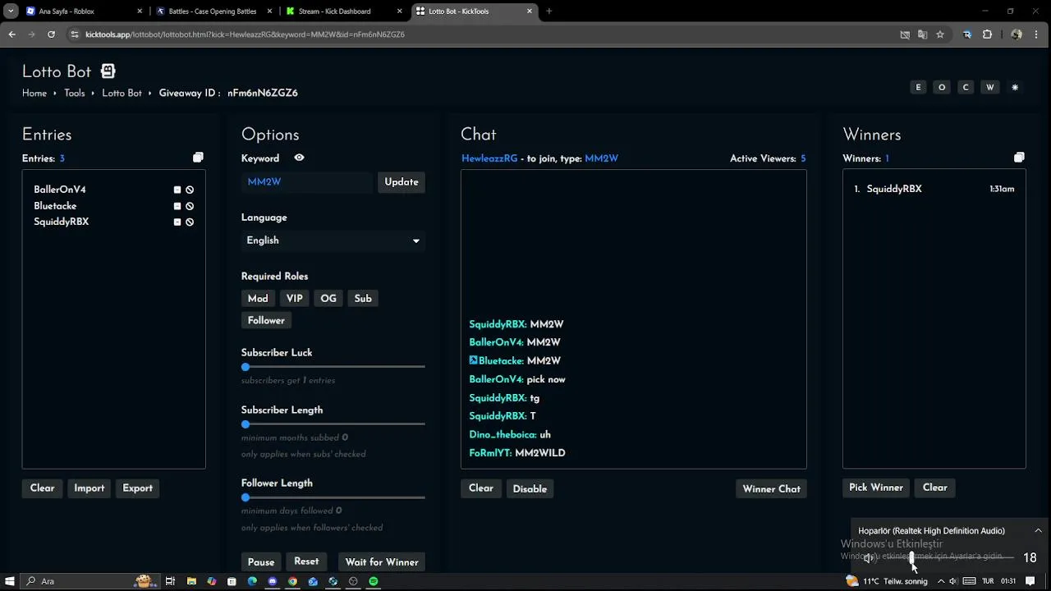
Task: Toggle the Sub required role
Action: 363,299
